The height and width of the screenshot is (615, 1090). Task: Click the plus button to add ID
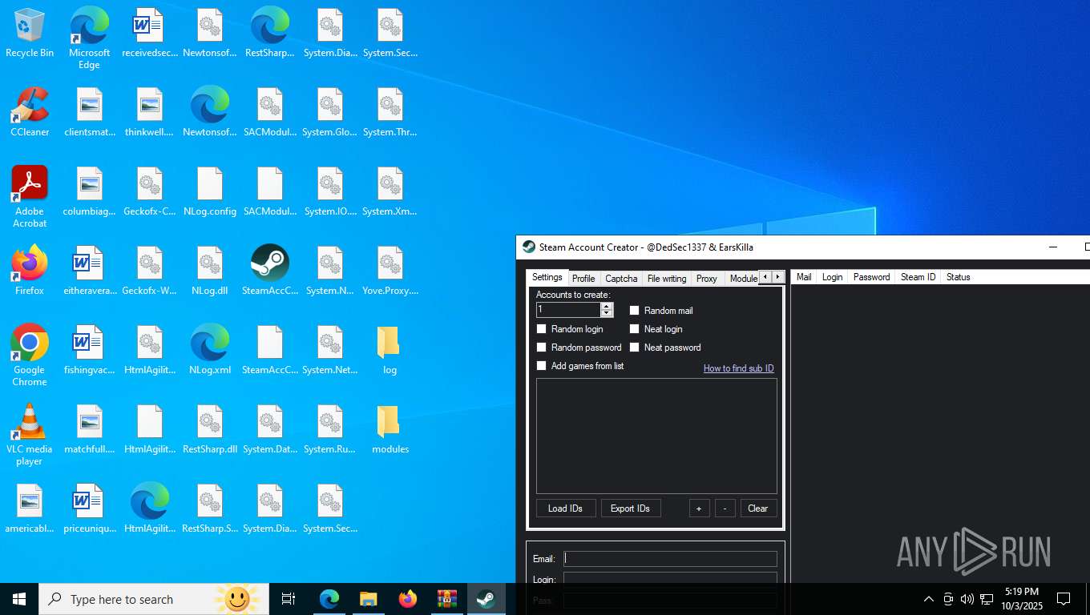(x=699, y=508)
